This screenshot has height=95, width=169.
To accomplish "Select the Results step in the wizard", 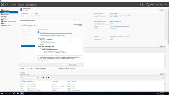I will [28, 46].
